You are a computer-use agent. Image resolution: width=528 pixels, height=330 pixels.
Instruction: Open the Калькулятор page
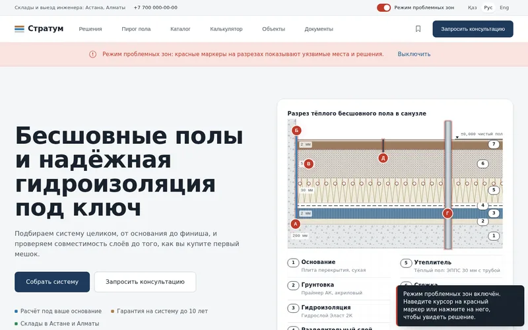226,29
